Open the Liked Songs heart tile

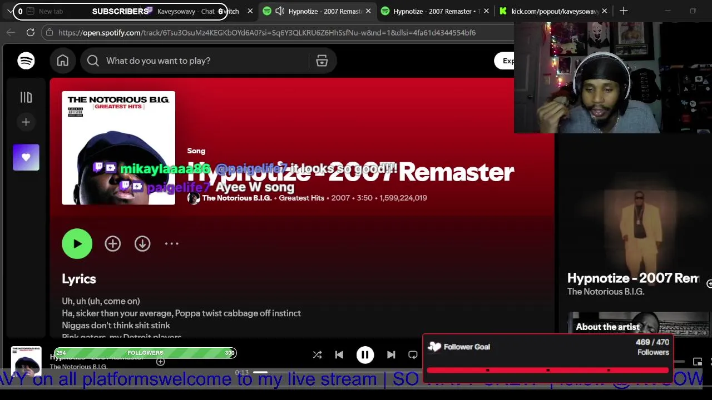pyautogui.click(x=26, y=157)
